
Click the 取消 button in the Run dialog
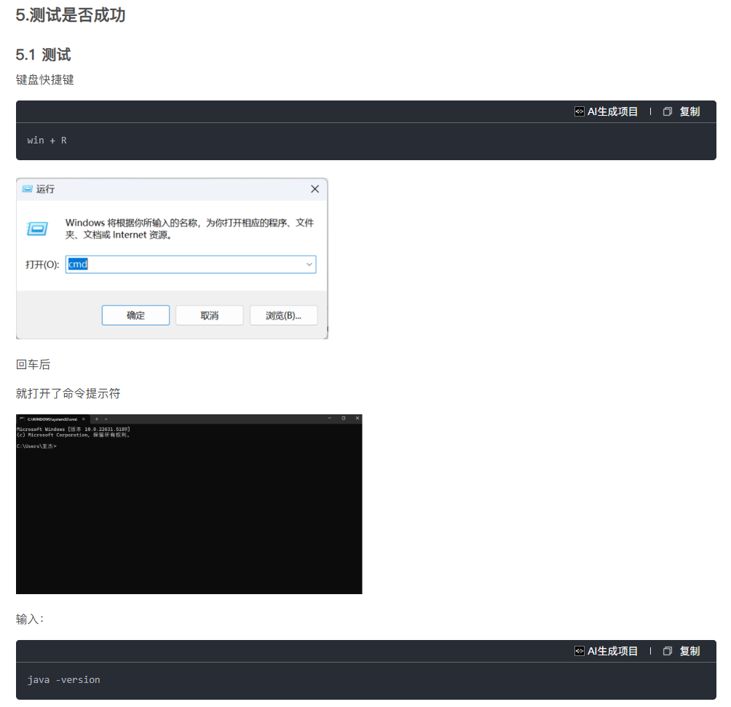tap(209, 315)
